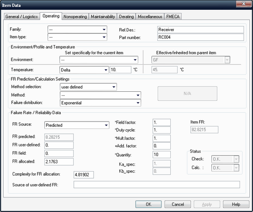The image size is (253, 212).
Task: Click the Part number field containing RC004
Action: click(x=200, y=38)
